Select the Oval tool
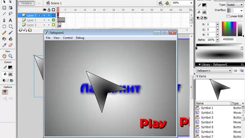 point(4,26)
